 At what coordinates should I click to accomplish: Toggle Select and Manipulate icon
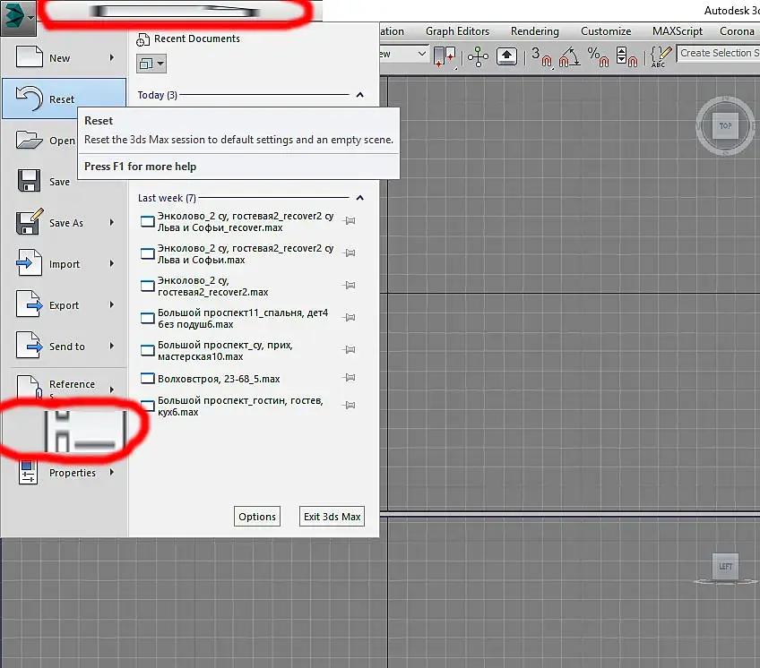(478, 56)
